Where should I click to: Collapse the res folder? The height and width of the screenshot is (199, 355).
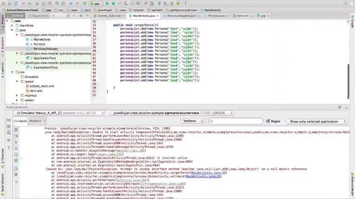tap(12, 72)
